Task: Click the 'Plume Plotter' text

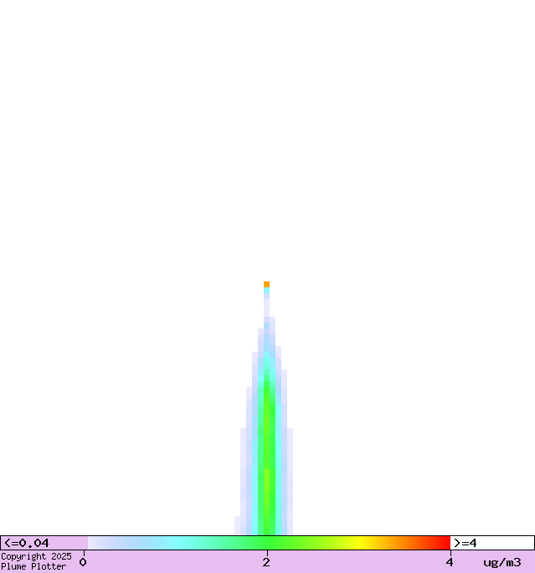Action: point(33,566)
